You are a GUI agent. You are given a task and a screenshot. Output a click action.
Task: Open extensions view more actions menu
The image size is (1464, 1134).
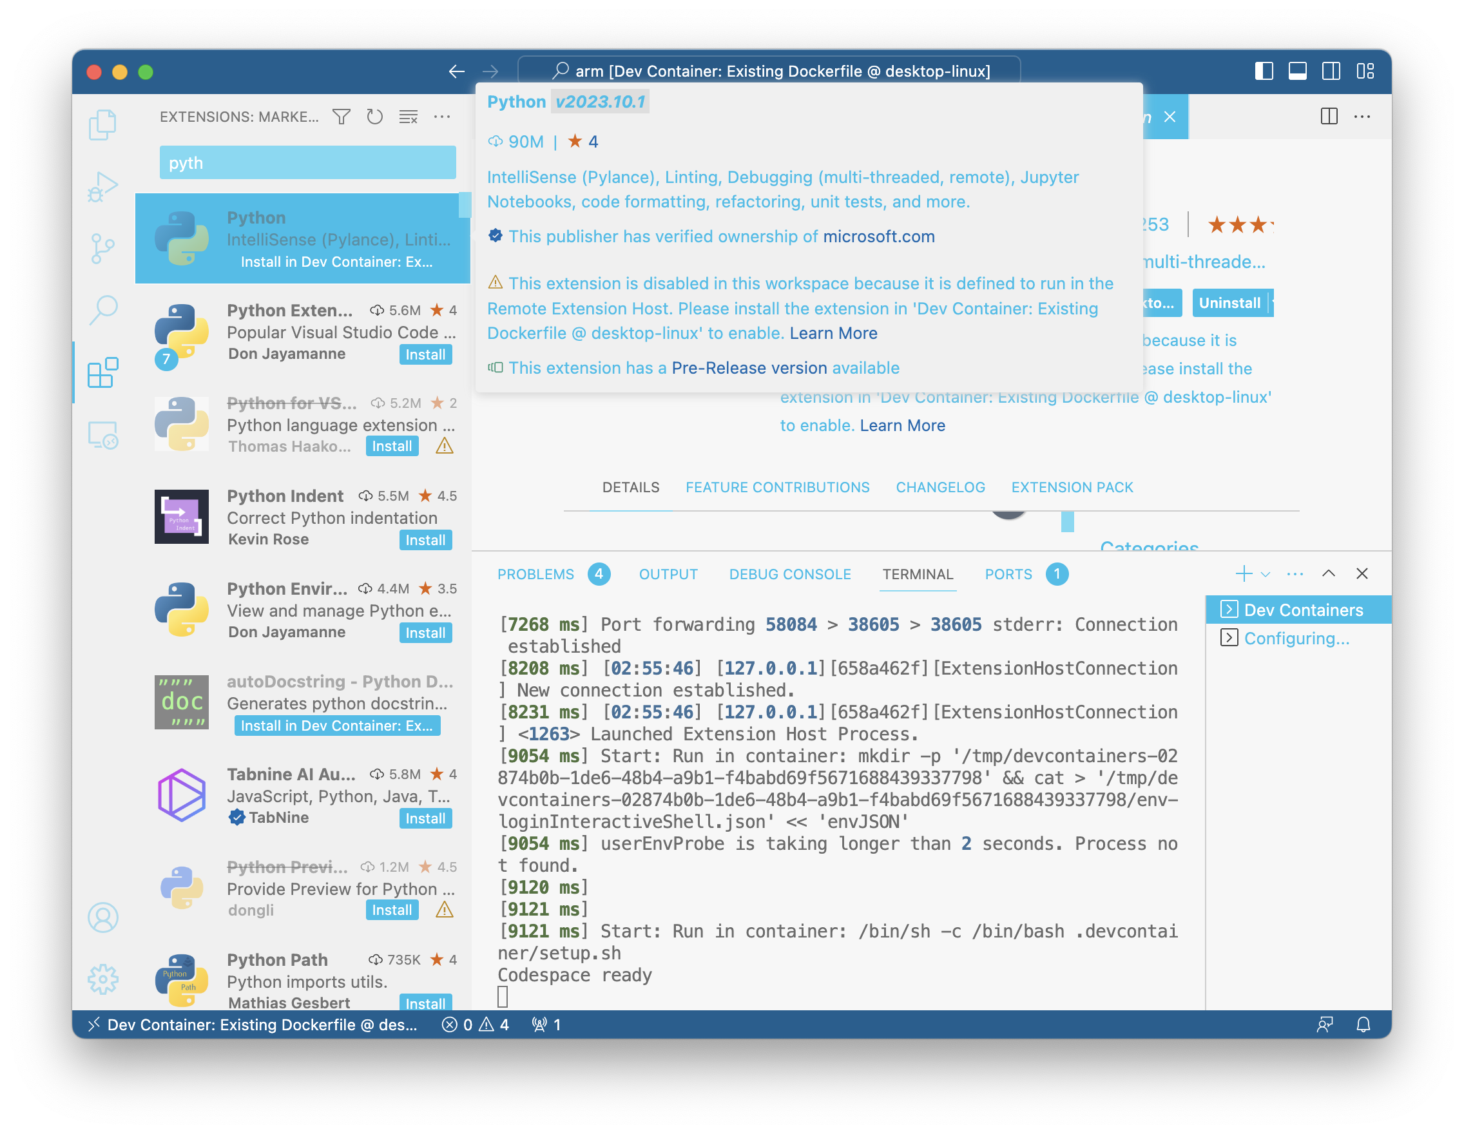click(442, 117)
